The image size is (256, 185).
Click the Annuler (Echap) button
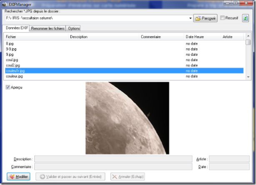point(128,177)
